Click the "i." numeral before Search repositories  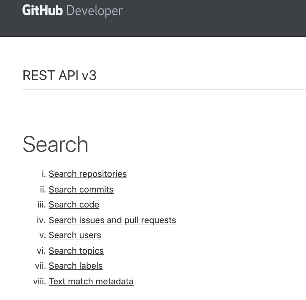click(x=44, y=174)
